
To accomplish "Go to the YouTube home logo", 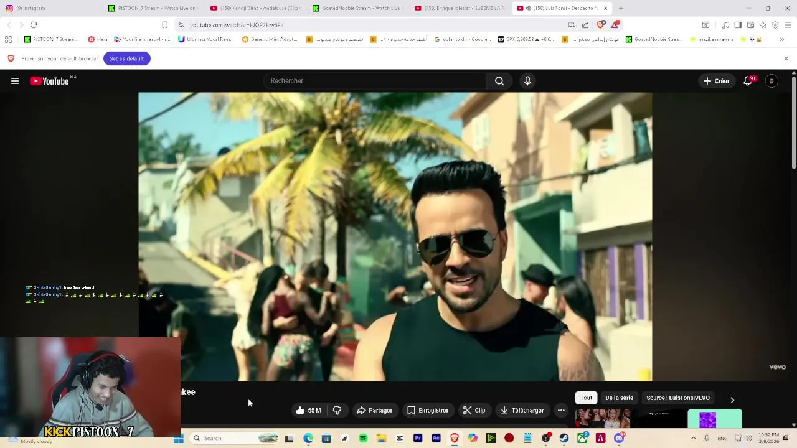I will click(x=49, y=81).
